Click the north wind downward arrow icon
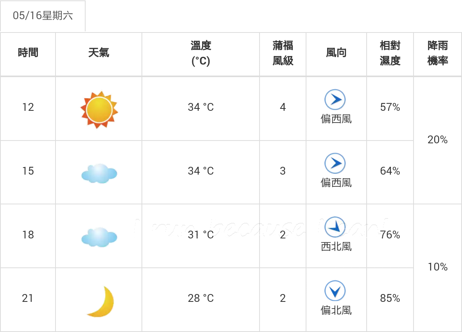Image resolution: width=462 pixels, height=332 pixels. coord(335,291)
